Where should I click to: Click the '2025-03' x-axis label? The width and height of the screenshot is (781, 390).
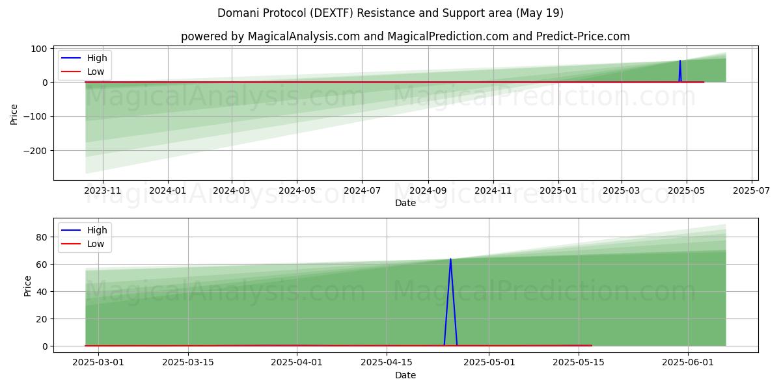621,190
